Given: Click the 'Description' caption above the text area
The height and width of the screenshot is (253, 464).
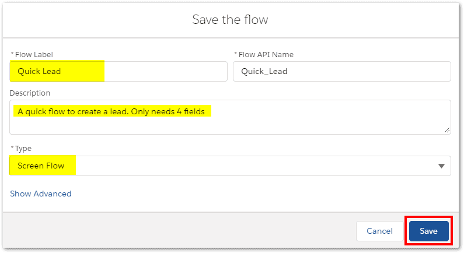Looking at the screenshot, I should pos(30,93).
